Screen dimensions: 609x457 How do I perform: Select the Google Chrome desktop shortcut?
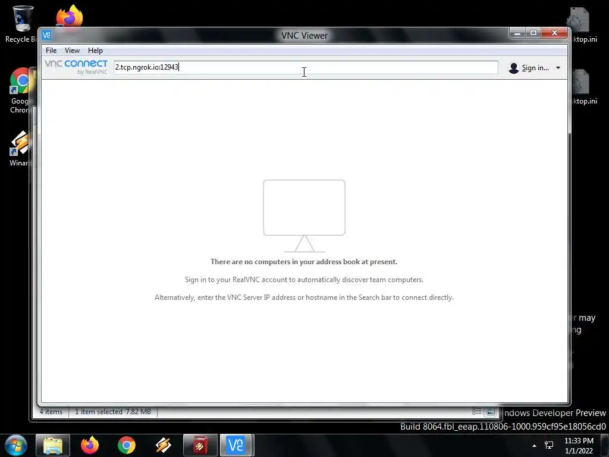tap(20, 90)
